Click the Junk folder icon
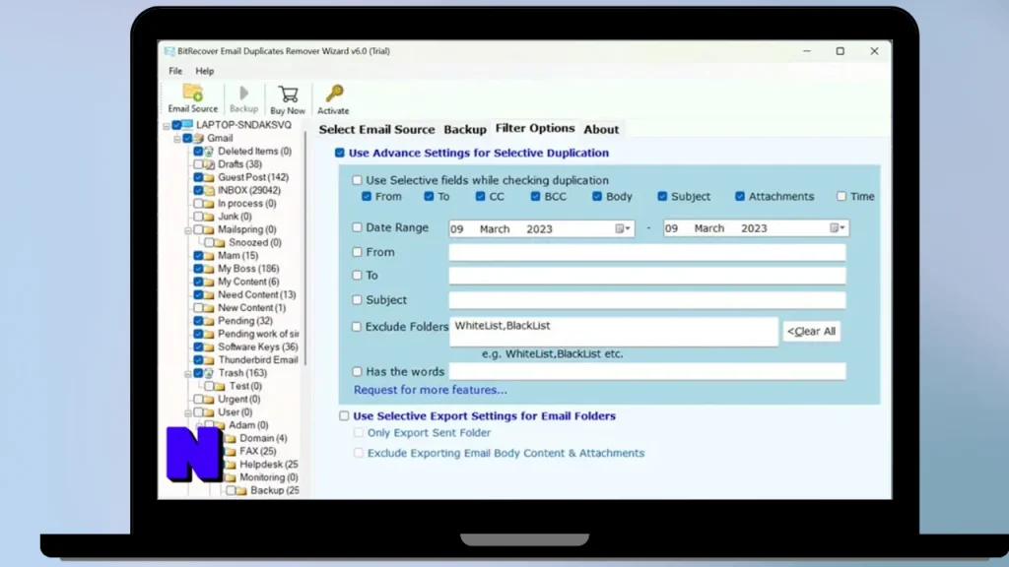 pos(209,217)
